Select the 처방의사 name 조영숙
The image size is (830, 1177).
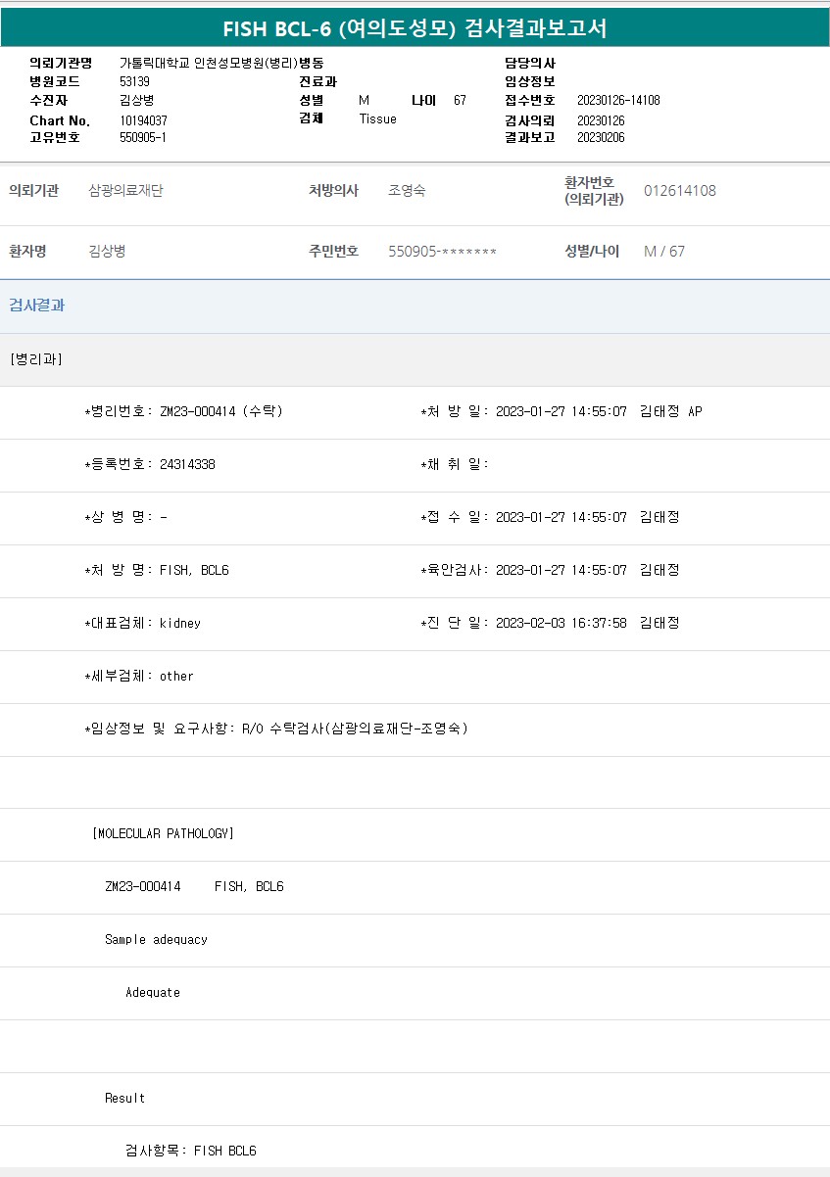[x=407, y=191]
